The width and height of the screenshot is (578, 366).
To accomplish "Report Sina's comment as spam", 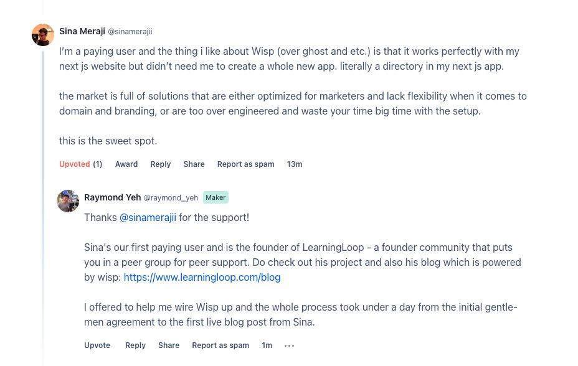I will click(245, 164).
